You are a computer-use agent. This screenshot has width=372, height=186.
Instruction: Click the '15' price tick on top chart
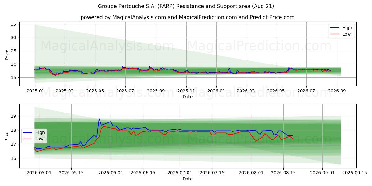pyautogui.click(x=14, y=77)
